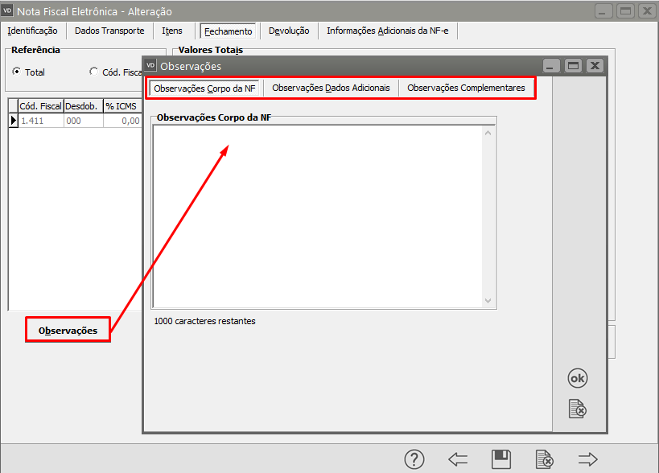Click the % ICMS column header

point(122,106)
